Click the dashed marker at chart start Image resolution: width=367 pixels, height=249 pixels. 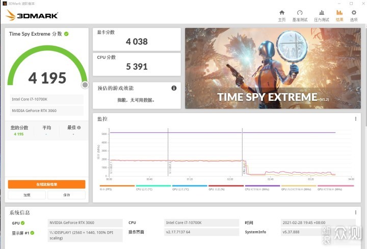(109, 152)
